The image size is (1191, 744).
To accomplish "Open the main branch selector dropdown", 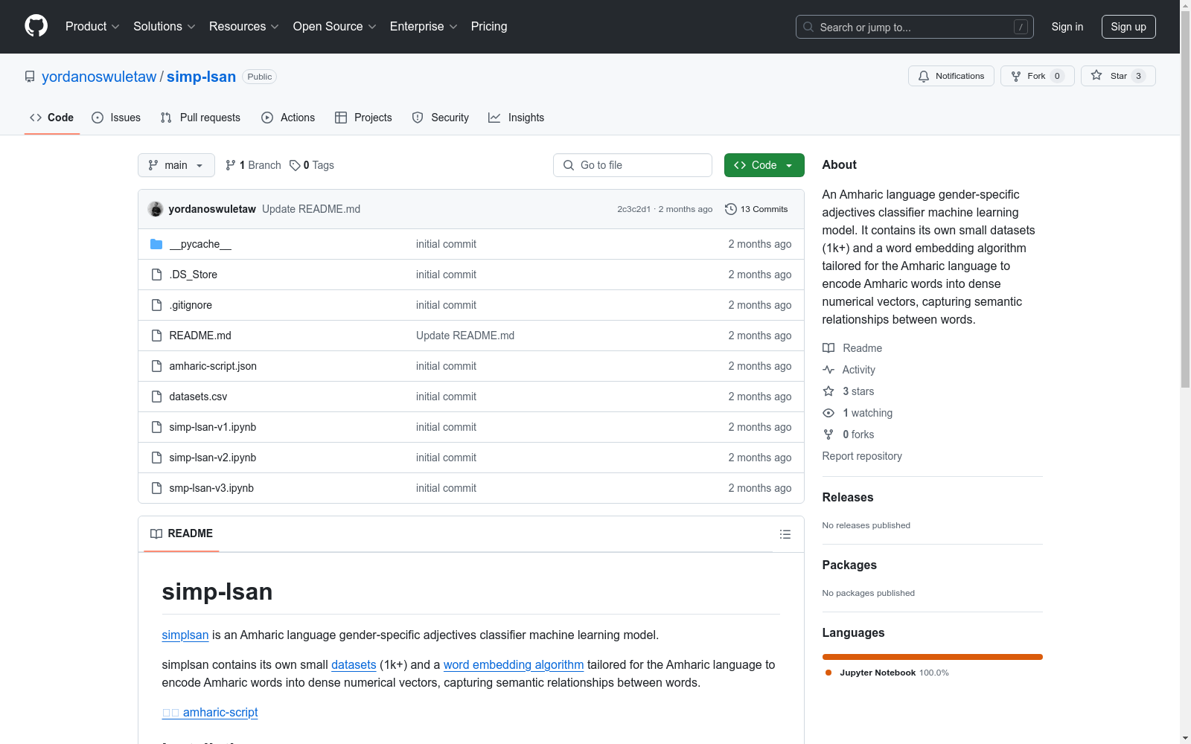I will coord(176,165).
